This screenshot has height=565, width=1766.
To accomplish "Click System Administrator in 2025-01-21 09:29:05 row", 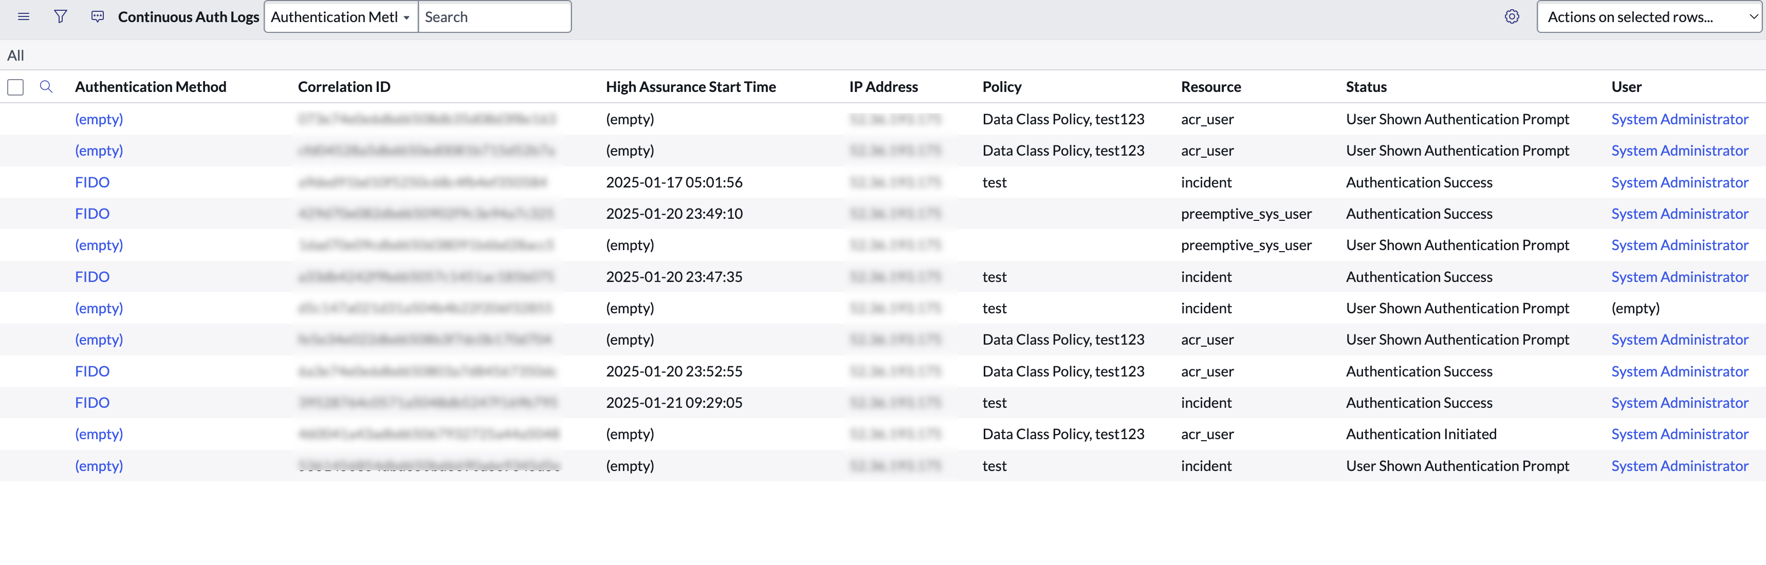I will (1679, 403).
